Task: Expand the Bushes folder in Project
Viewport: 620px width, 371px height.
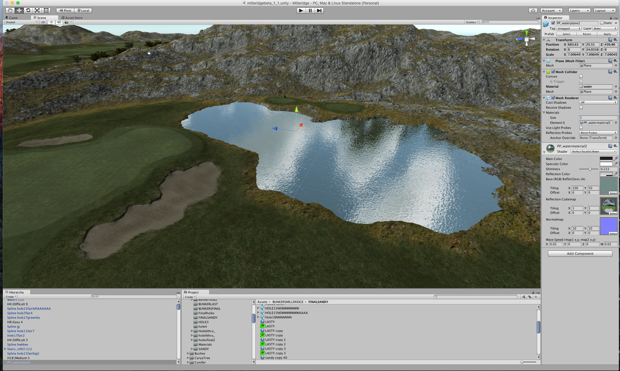Action: (x=188, y=354)
